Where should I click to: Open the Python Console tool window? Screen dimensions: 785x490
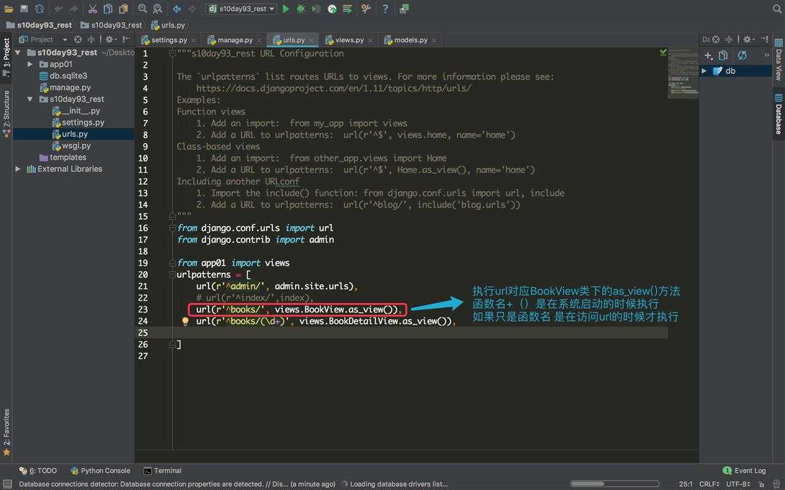point(101,470)
